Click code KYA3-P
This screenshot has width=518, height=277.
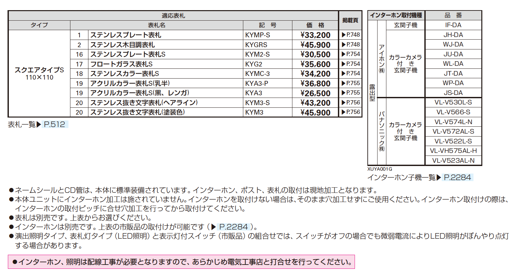257,83
